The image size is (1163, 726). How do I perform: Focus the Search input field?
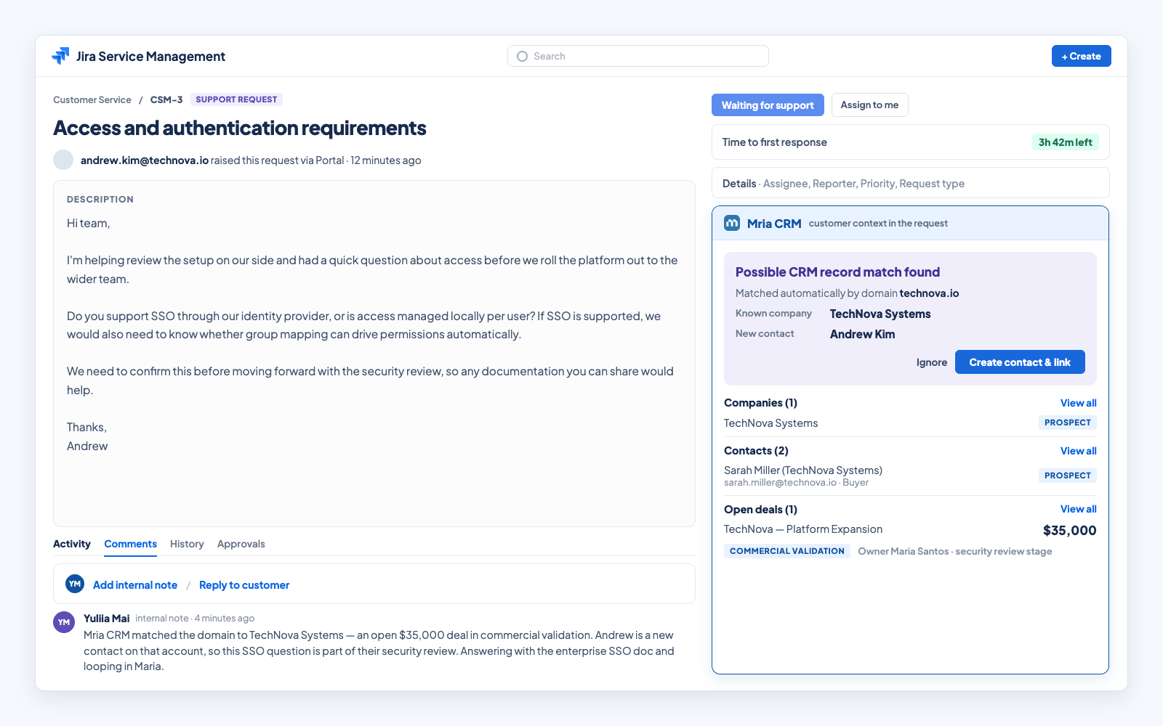click(x=637, y=56)
